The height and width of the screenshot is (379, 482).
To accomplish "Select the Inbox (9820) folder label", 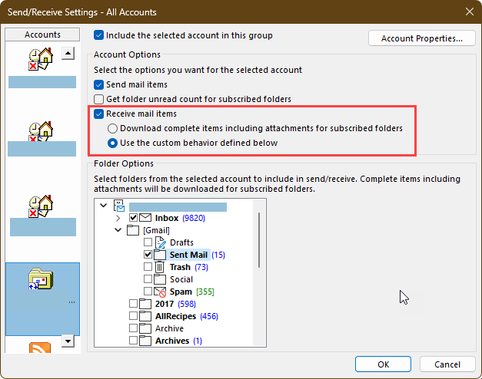I will pos(180,218).
